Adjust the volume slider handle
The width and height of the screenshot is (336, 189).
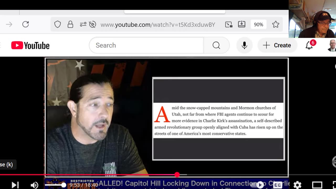pos(64,185)
